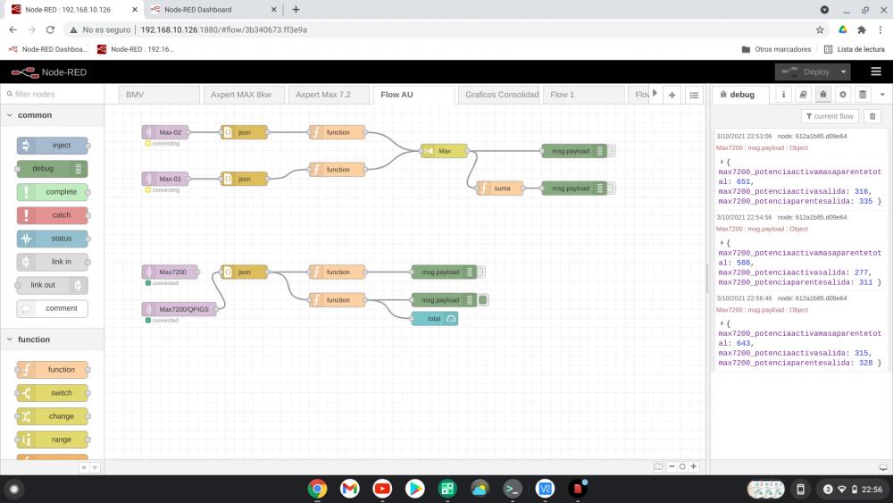
Task: Toggle lower active msg.payload debug node
Action: [483, 300]
